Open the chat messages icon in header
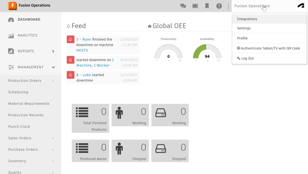 pos(183,6)
